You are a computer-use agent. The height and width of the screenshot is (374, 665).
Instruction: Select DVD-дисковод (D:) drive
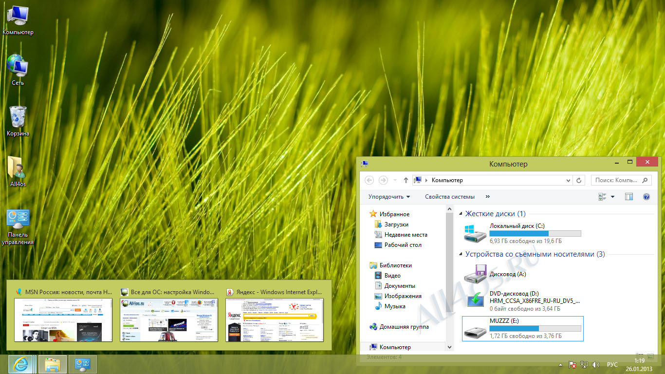click(522, 301)
